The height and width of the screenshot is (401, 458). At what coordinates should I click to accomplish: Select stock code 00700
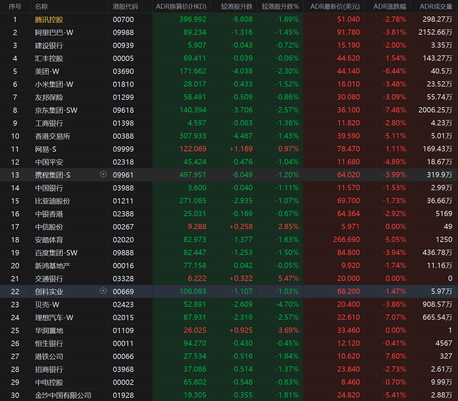(123, 20)
